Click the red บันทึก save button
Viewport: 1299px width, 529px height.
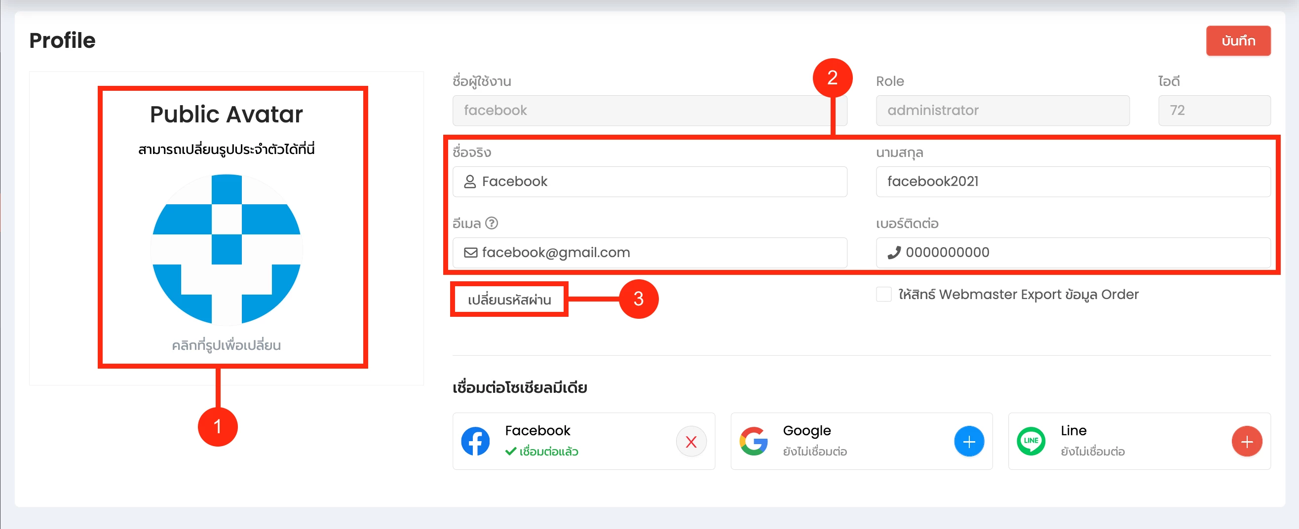pyautogui.click(x=1238, y=41)
